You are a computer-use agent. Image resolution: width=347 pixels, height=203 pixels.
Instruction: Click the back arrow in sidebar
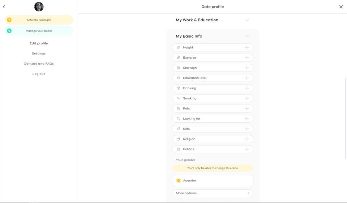4,7
